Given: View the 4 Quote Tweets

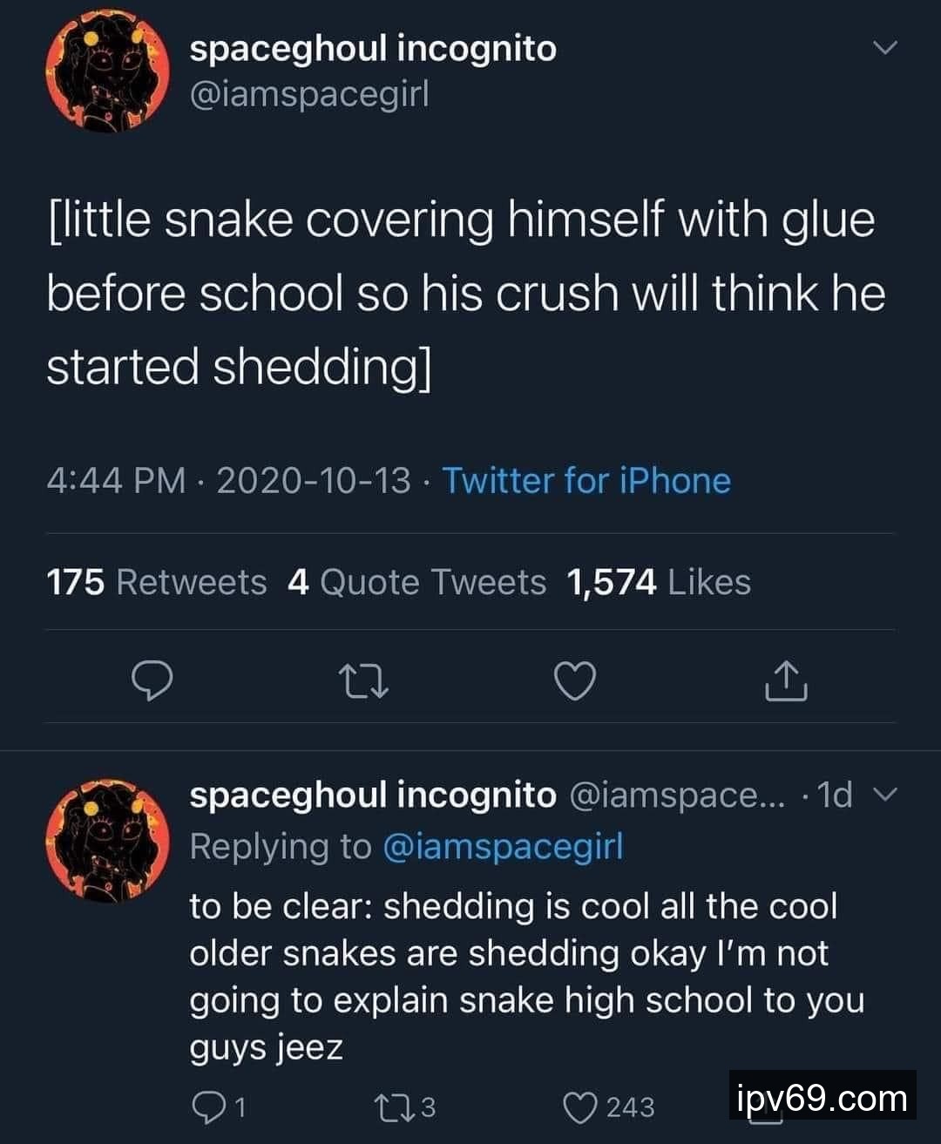Looking at the screenshot, I should click(x=416, y=582).
